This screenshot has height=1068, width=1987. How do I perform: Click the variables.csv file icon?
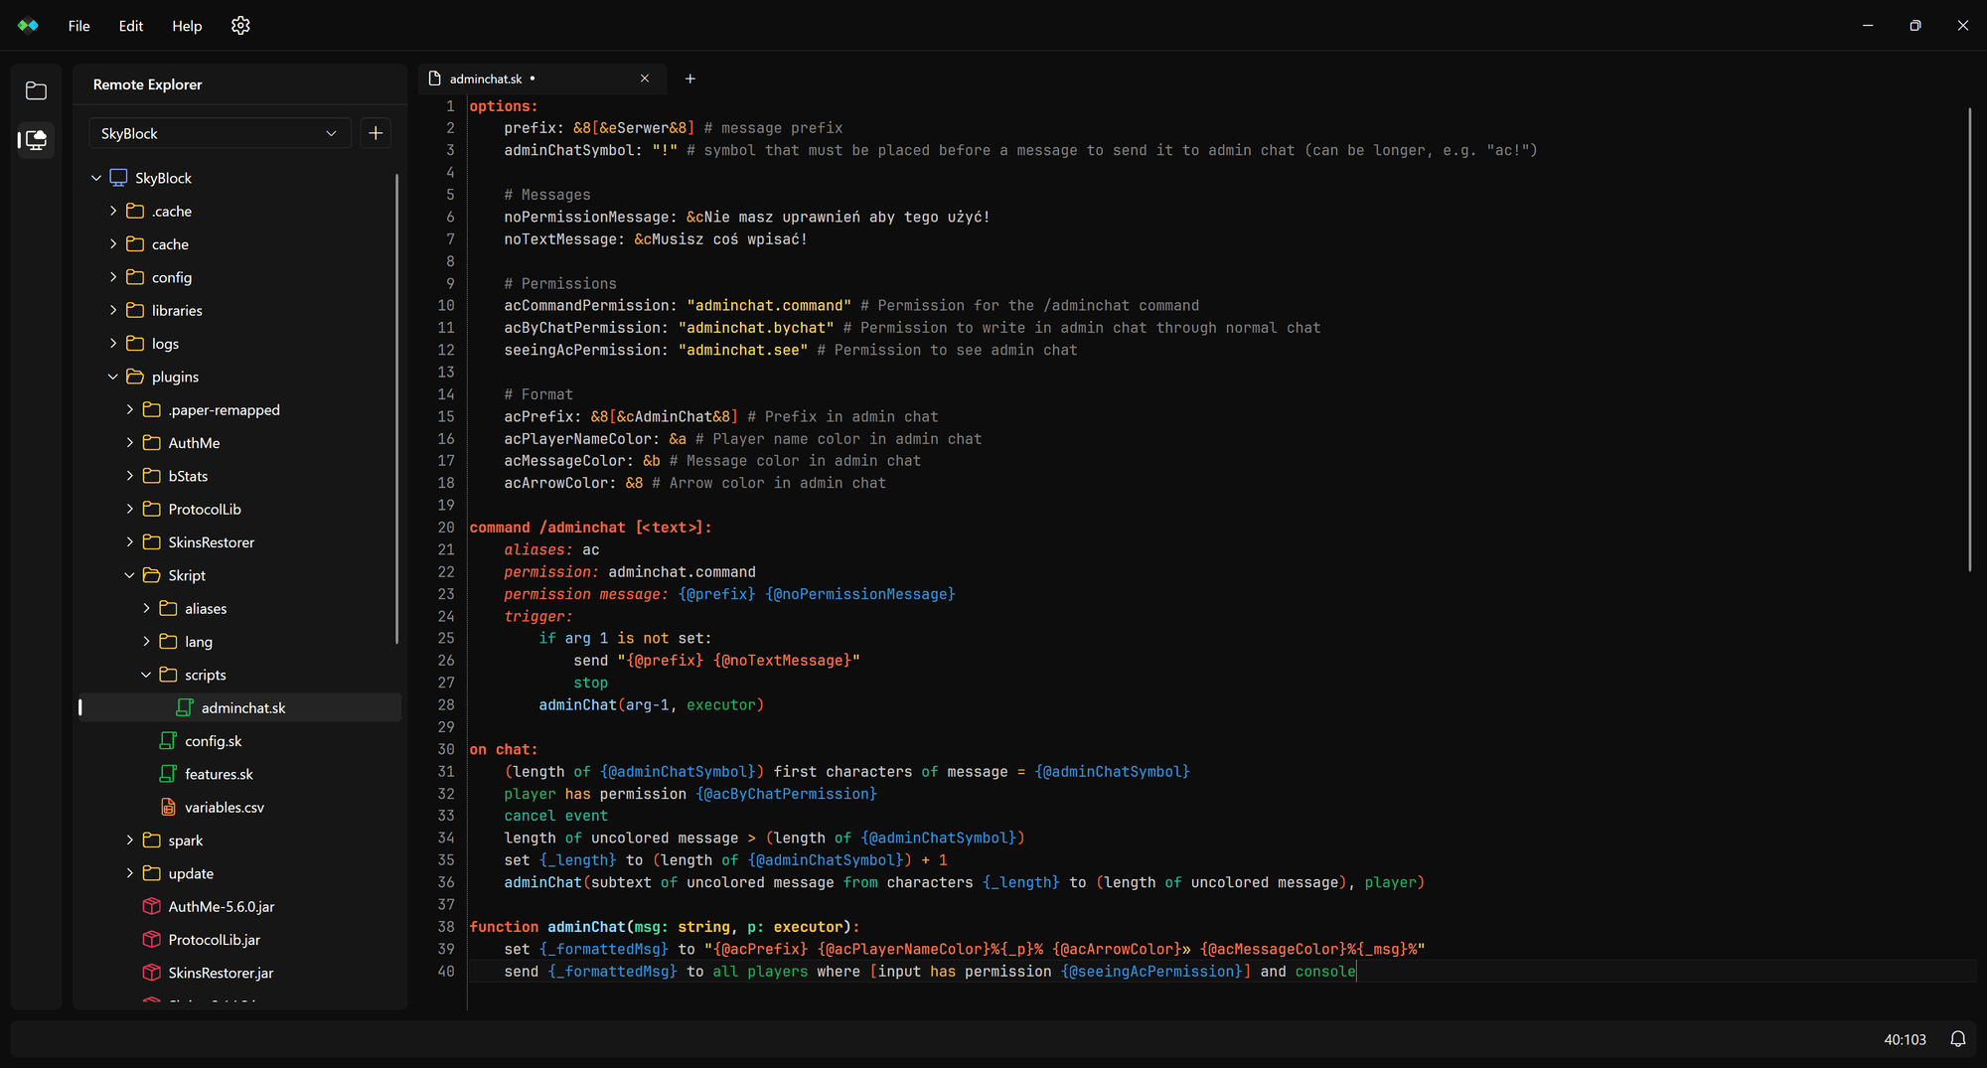pyautogui.click(x=168, y=807)
